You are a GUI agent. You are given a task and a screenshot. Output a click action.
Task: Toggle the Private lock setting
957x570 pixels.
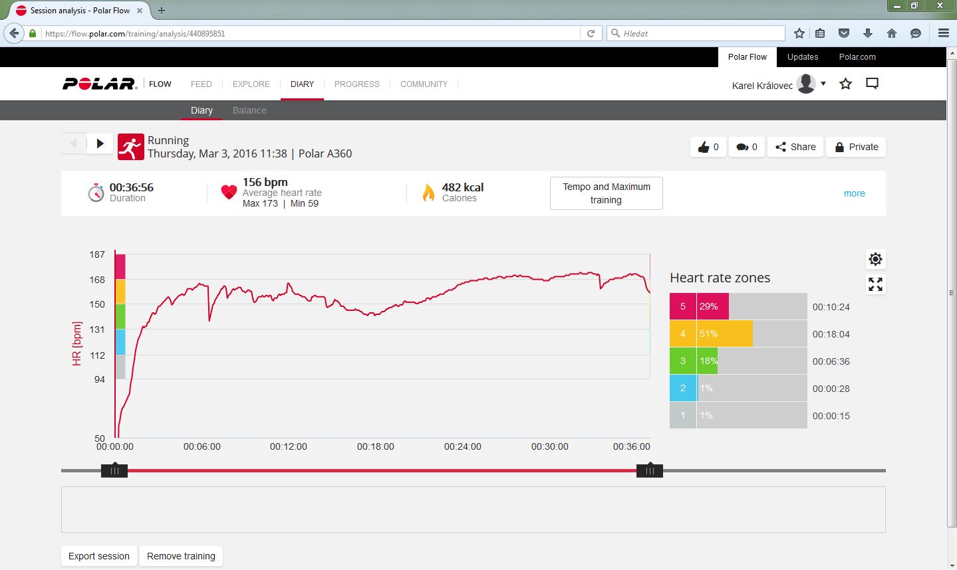(x=856, y=147)
